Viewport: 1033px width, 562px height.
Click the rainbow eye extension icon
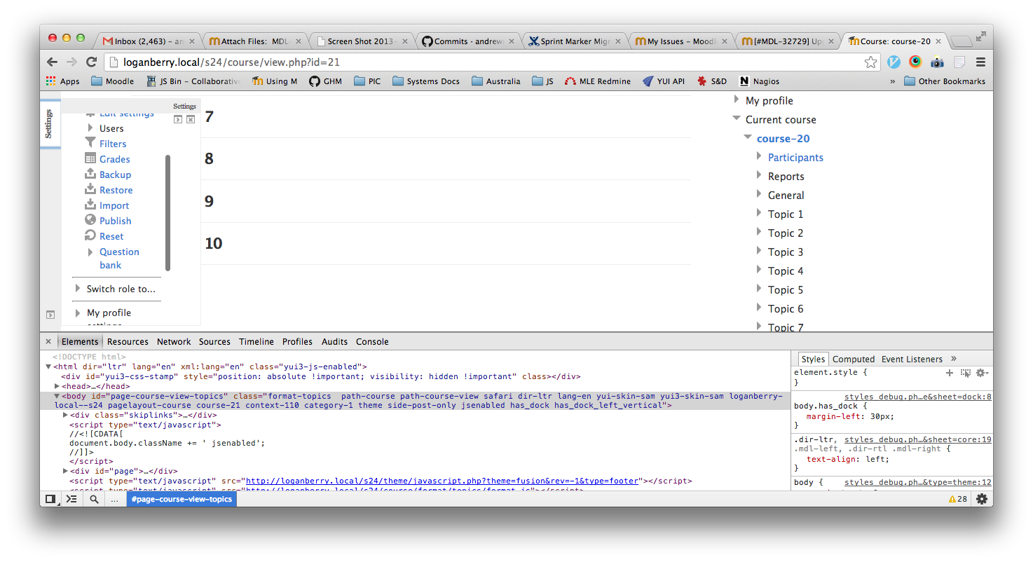[915, 62]
